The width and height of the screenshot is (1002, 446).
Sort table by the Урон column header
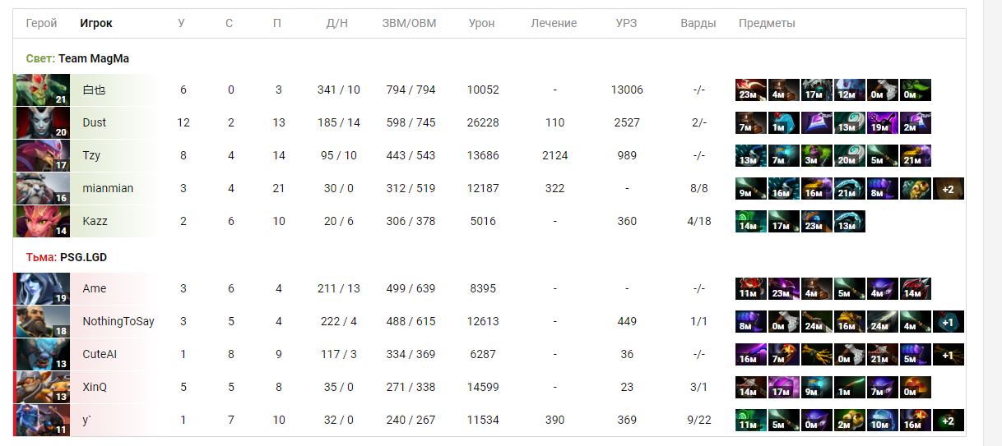[481, 23]
